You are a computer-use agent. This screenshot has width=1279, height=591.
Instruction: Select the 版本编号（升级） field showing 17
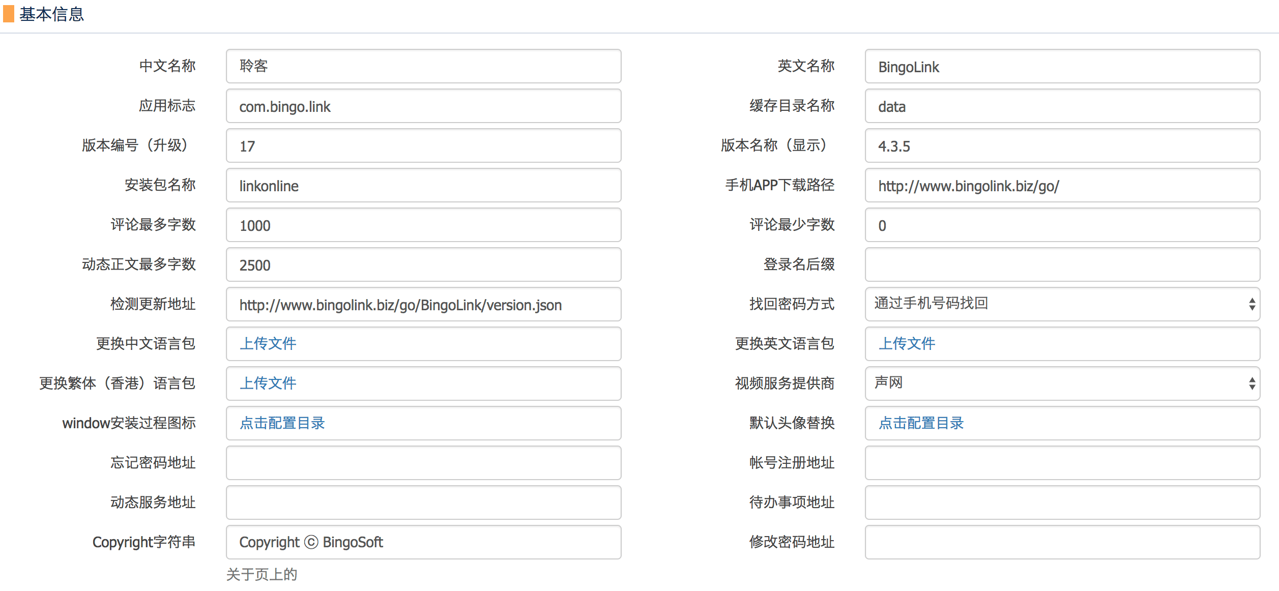pos(423,145)
